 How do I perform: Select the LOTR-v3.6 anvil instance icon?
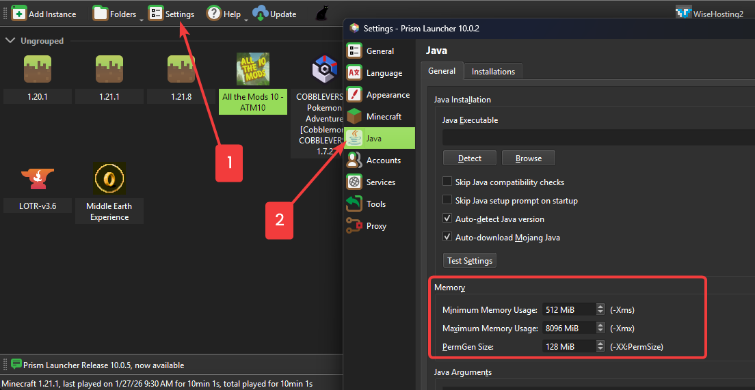[x=37, y=178]
